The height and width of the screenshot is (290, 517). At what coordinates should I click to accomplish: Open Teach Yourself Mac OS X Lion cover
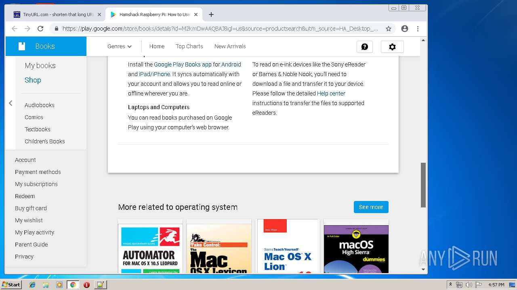coord(288,246)
